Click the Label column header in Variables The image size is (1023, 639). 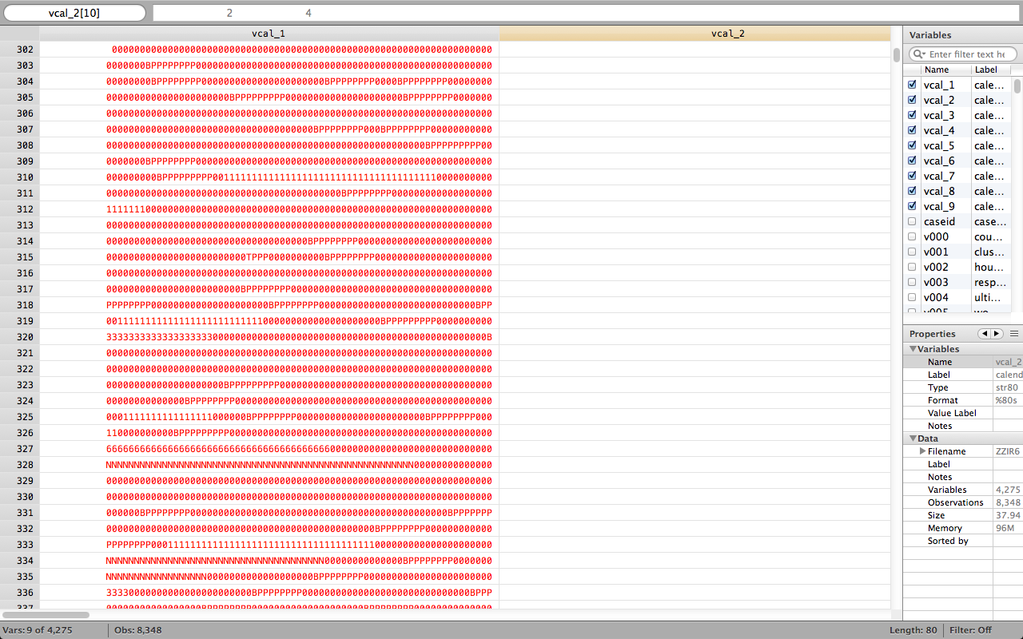tap(986, 69)
